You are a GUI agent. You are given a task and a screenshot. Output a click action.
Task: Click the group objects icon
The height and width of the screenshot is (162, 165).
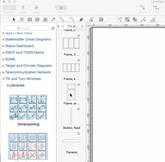[x=127, y=19]
